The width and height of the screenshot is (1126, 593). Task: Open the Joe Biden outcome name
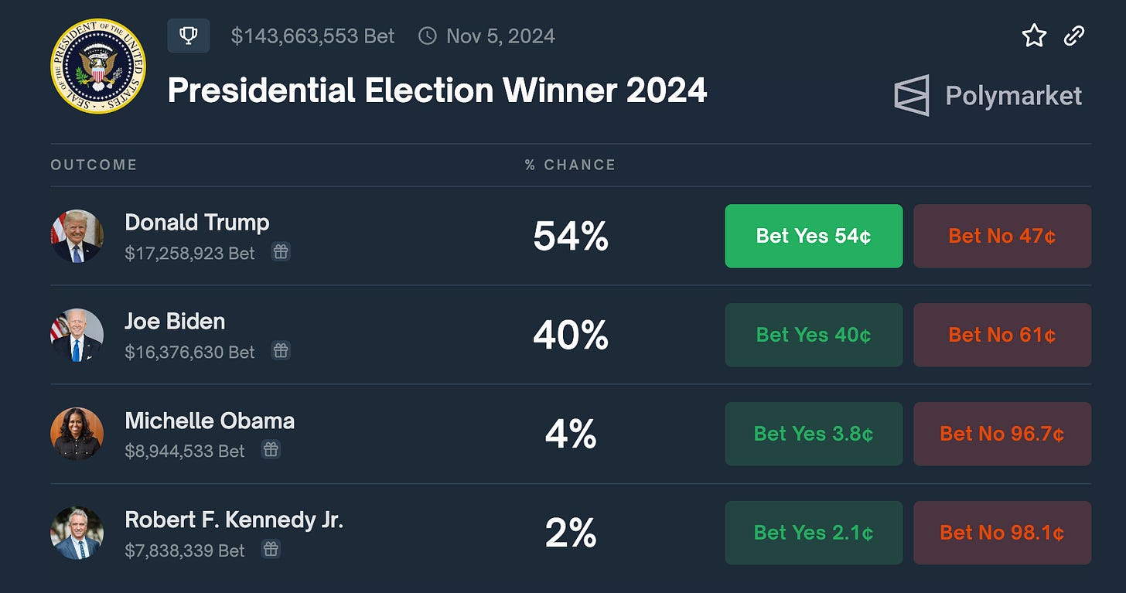(175, 322)
